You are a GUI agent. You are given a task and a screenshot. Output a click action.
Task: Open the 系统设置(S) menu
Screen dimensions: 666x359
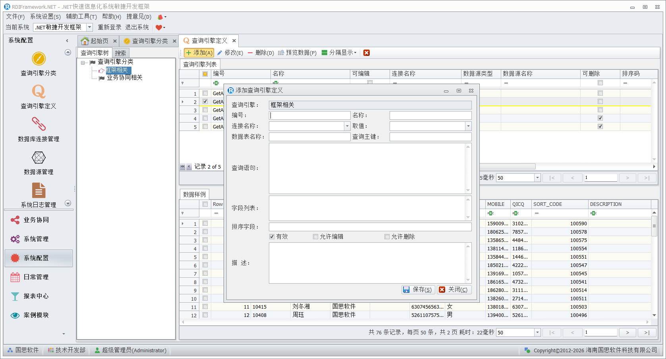click(x=45, y=17)
